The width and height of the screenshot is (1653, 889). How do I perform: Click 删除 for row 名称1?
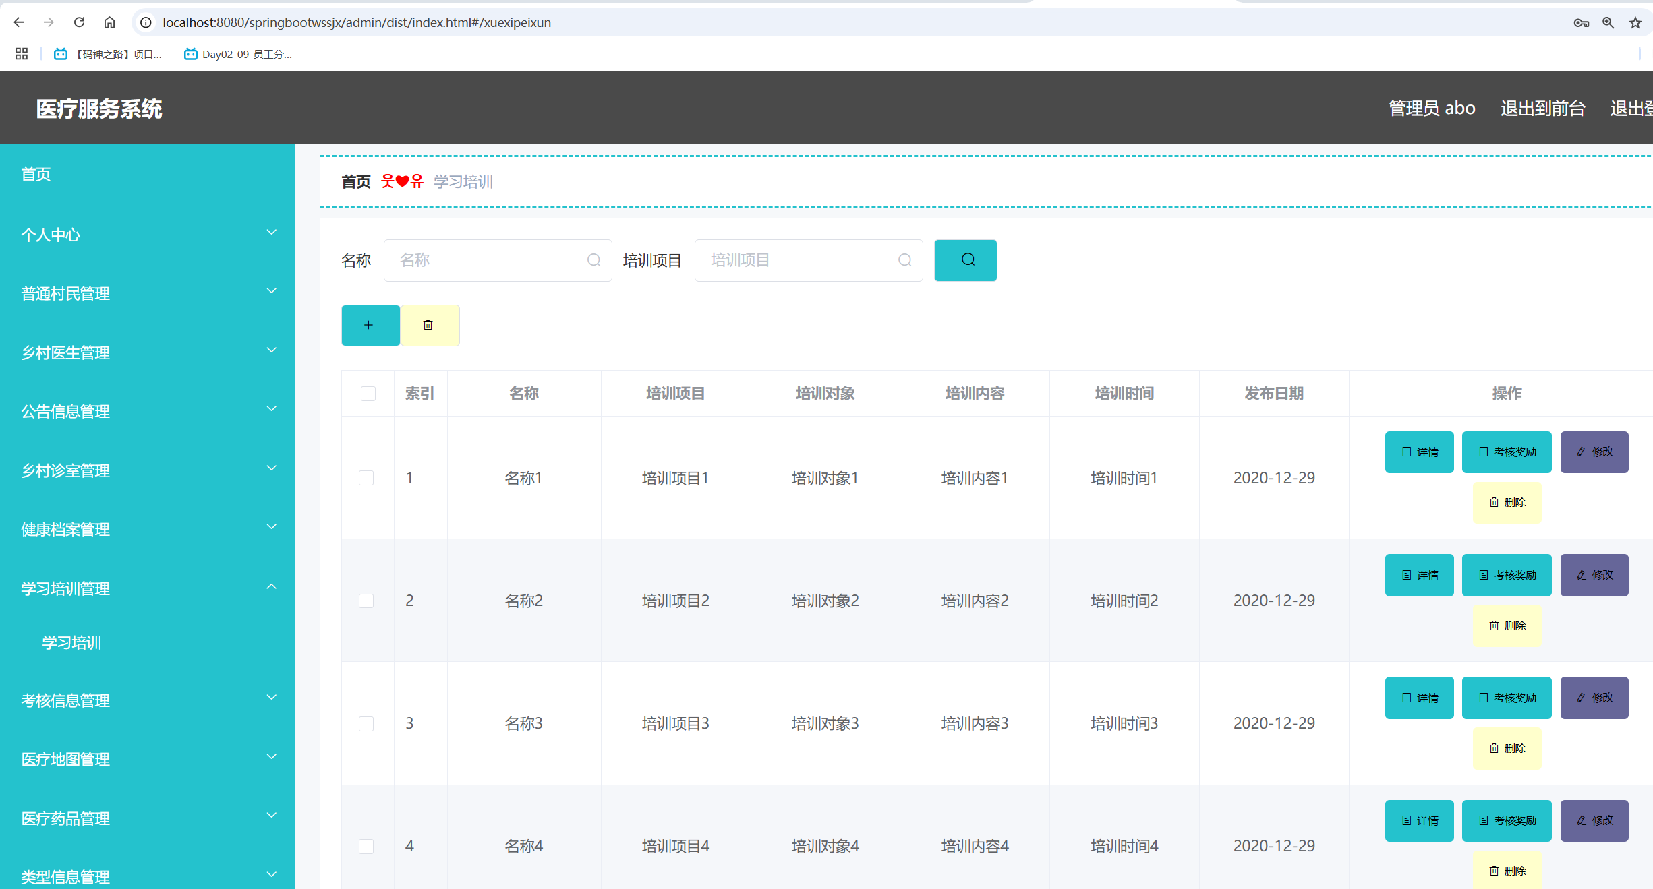(1507, 503)
